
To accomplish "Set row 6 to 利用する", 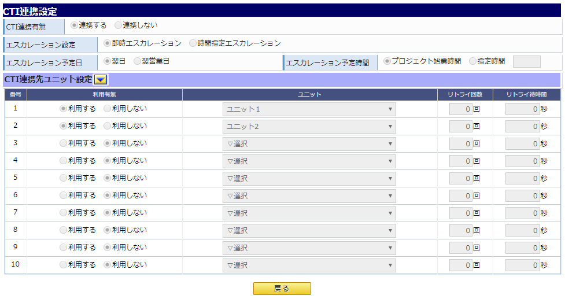I will pyautogui.click(x=63, y=195).
